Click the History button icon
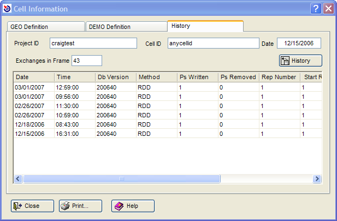The image size is (337, 221). [285, 61]
